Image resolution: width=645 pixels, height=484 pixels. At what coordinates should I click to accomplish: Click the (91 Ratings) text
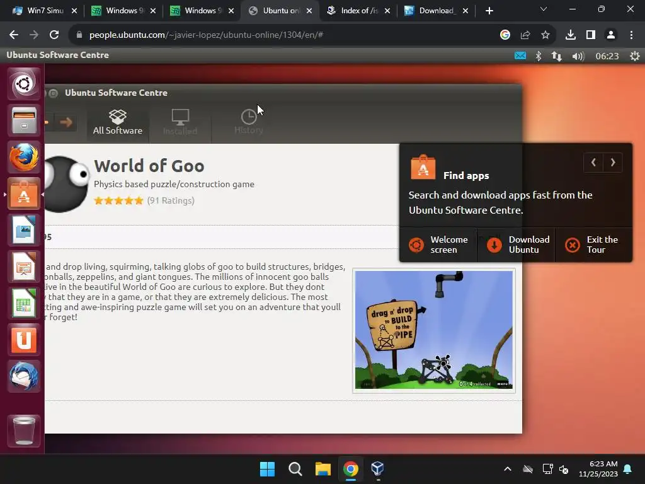tap(171, 201)
